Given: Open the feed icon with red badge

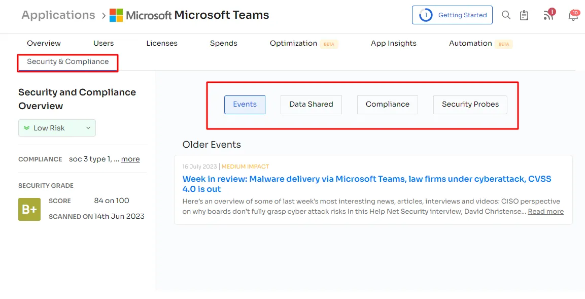Looking at the screenshot, I should point(549,15).
